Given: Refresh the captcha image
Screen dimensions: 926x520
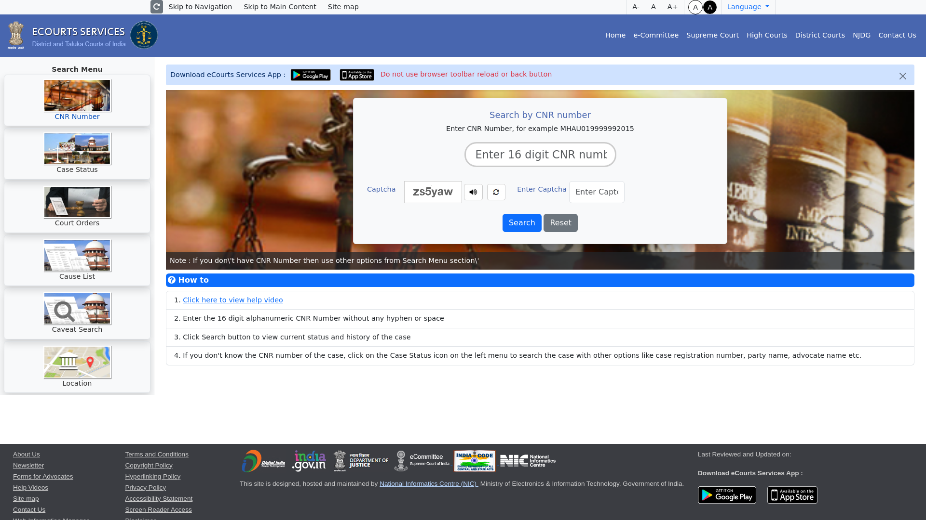Looking at the screenshot, I should click(x=496, y=192).
